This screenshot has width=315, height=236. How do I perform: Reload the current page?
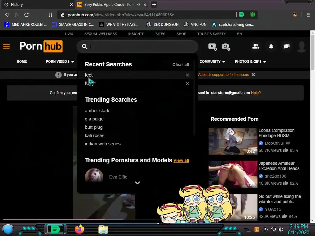click(x=26, y=15)
